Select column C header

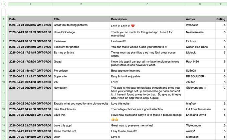point(147,4)
